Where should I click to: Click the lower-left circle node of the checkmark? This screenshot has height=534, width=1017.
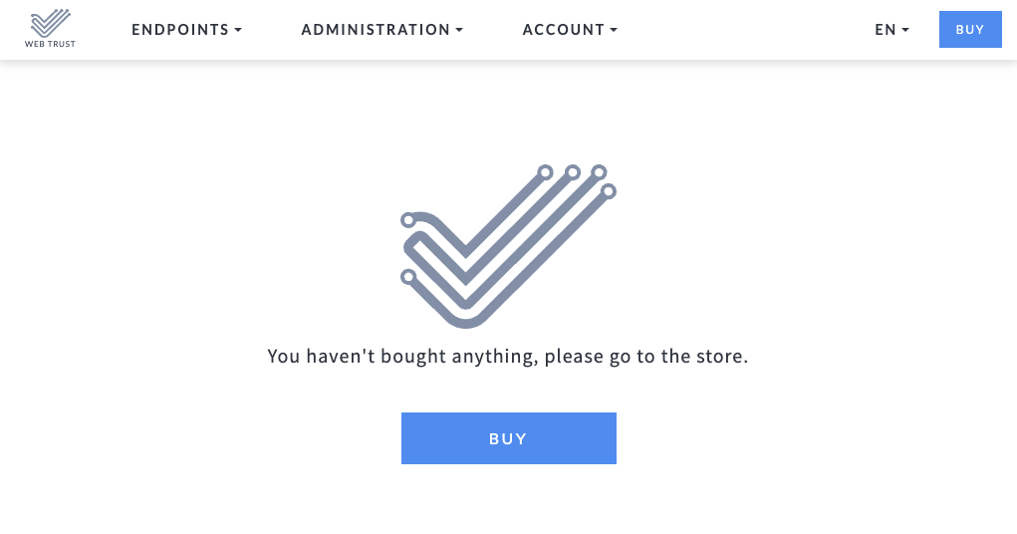[407, 276]
